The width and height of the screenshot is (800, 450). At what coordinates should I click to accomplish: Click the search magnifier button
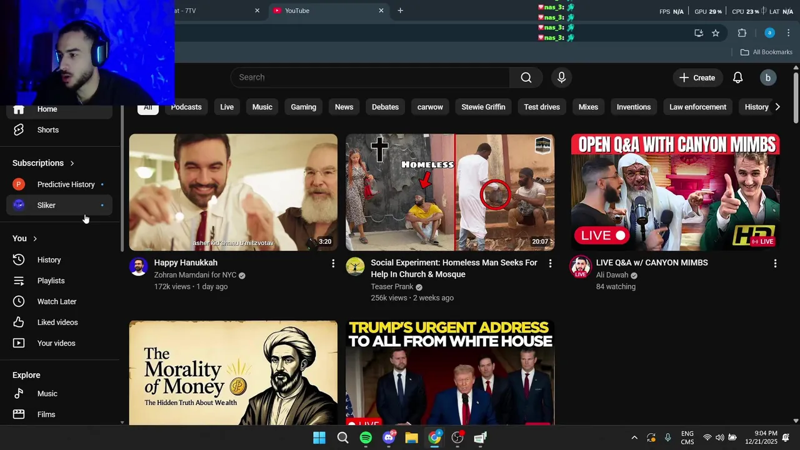(x=526, y=77)
